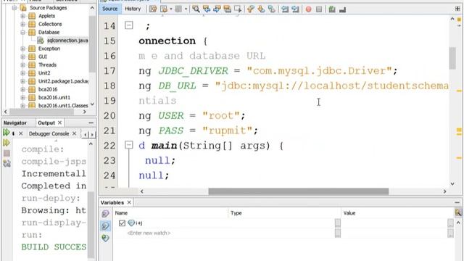Switch to History view tab
This screenshot has height=261, width=464.
(x=133, y=9)
